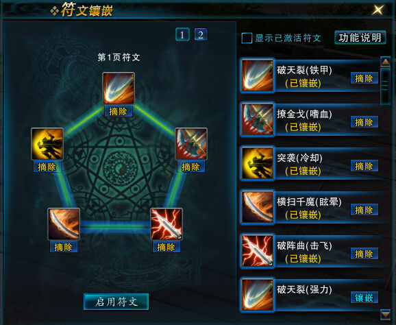Select the 撩金戈 axe rune in the pentagon
The height and width of the screenshot is (325, 396).
[x=191, y=144]
